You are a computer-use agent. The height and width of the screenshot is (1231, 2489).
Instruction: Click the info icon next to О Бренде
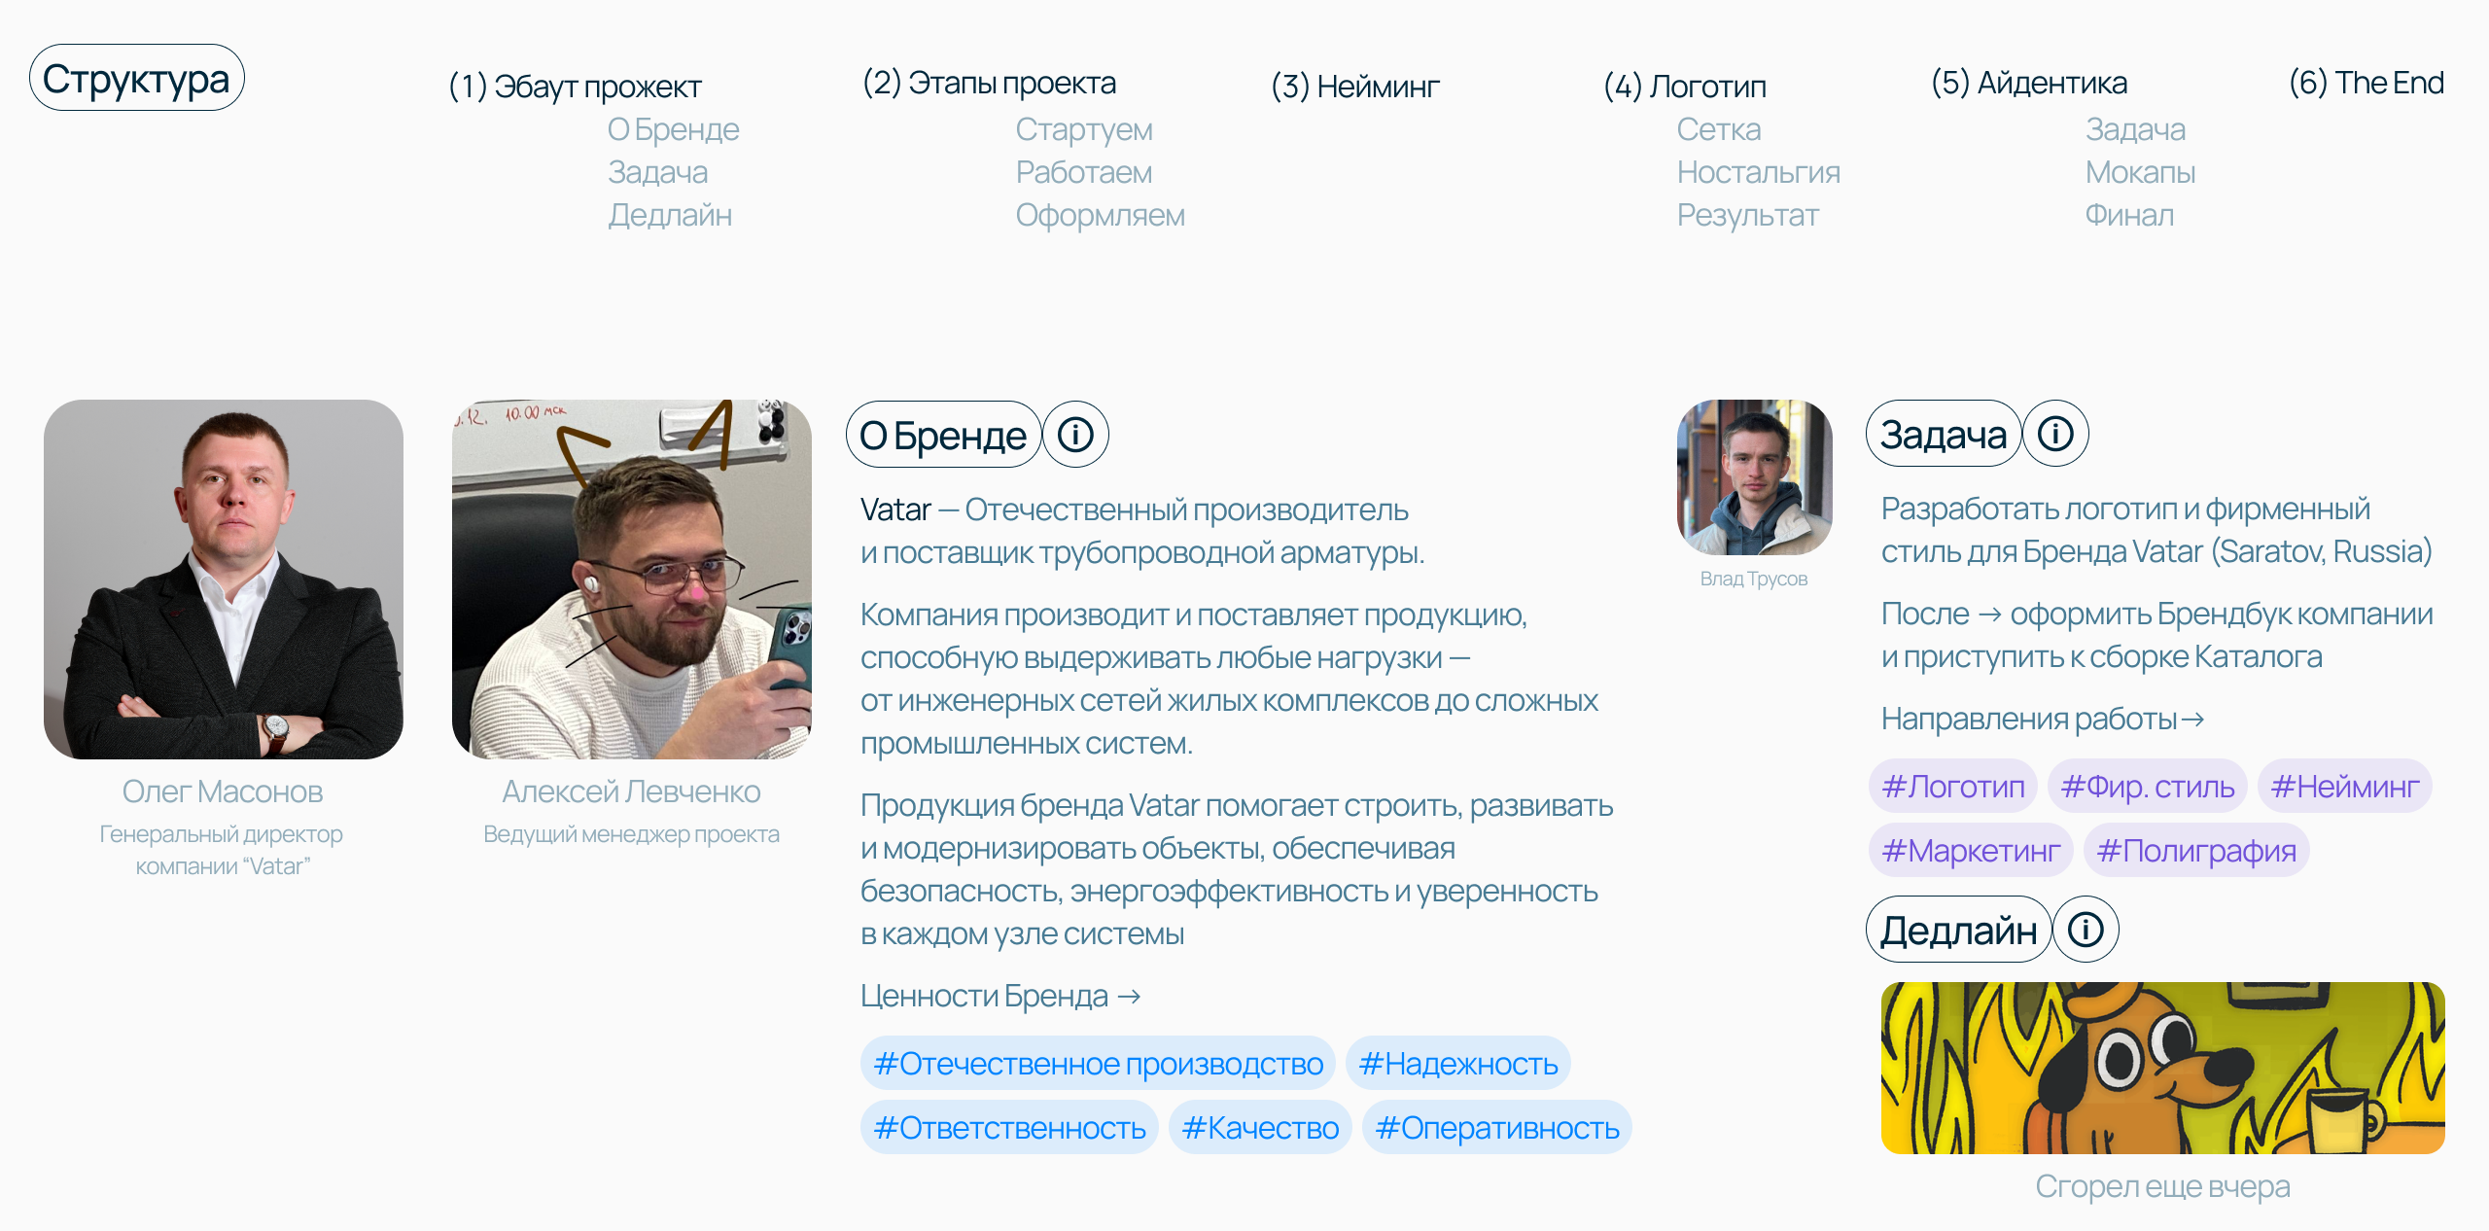(x=1075, y=435)
